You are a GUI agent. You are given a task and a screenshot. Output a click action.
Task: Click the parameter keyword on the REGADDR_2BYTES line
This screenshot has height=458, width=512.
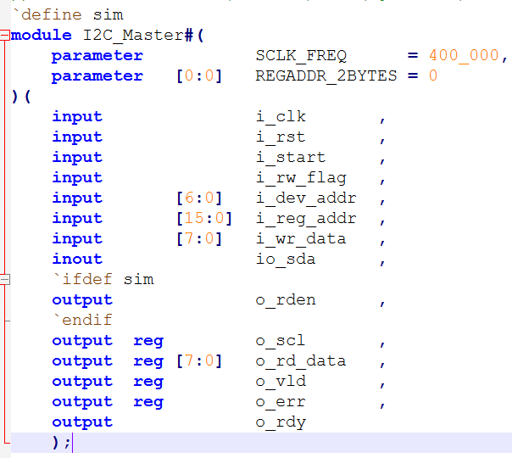[97, 76]
